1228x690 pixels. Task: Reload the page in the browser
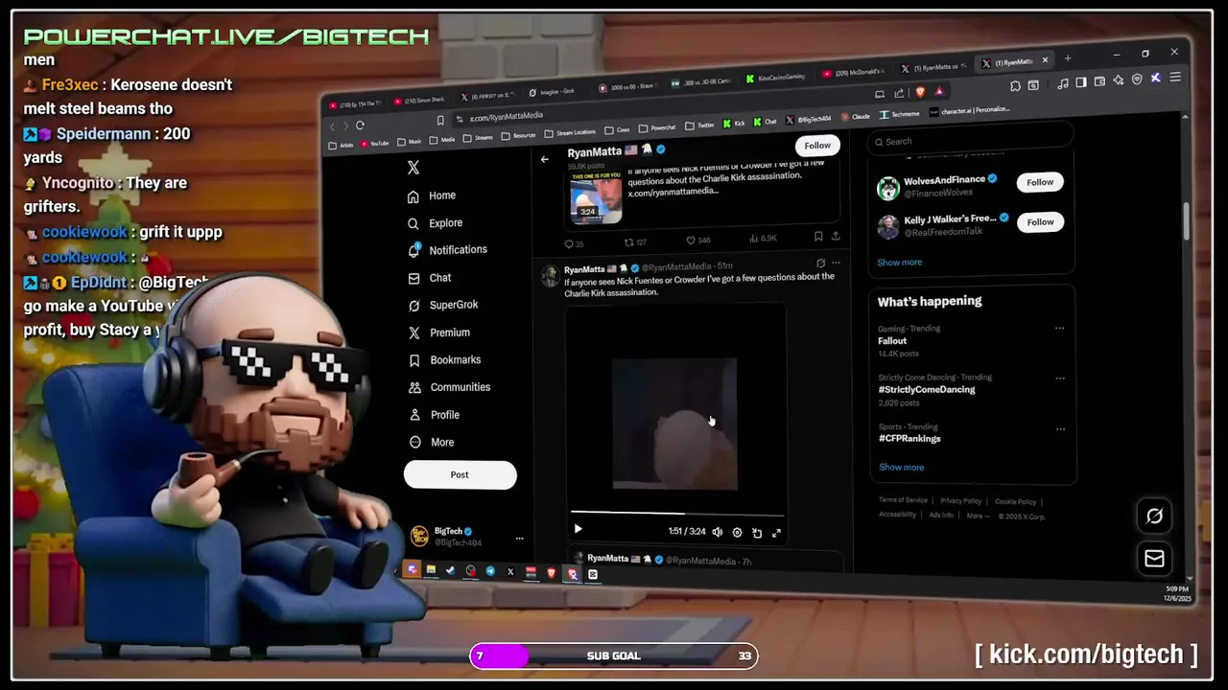pos(360,126)
